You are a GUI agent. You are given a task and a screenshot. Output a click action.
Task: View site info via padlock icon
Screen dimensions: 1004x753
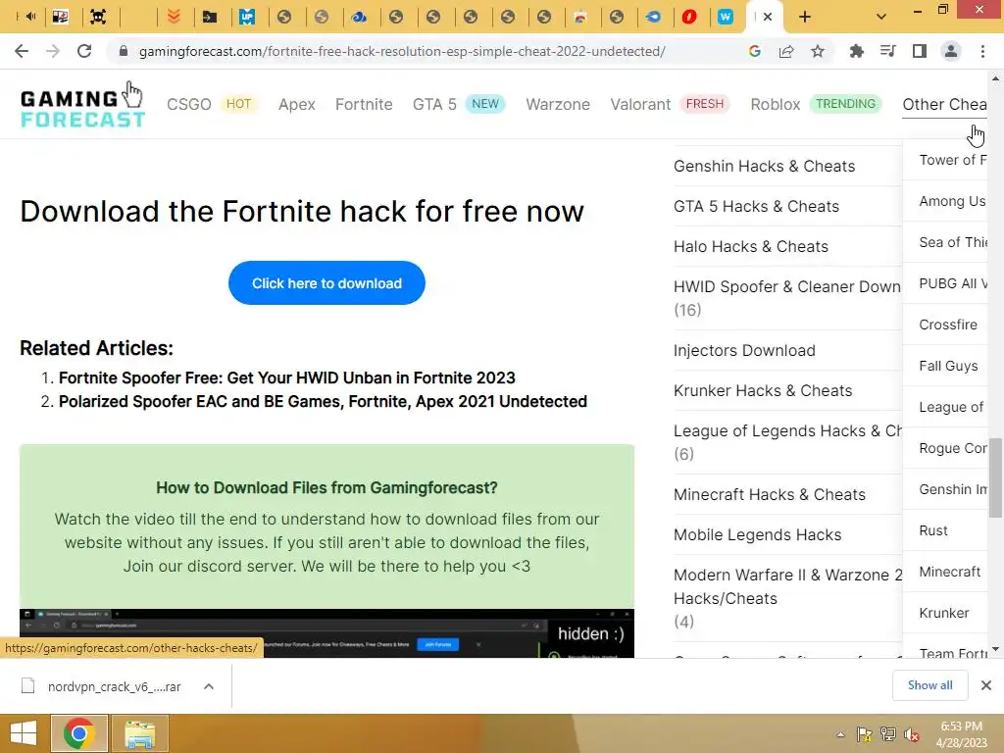click(x=124, y=51)
